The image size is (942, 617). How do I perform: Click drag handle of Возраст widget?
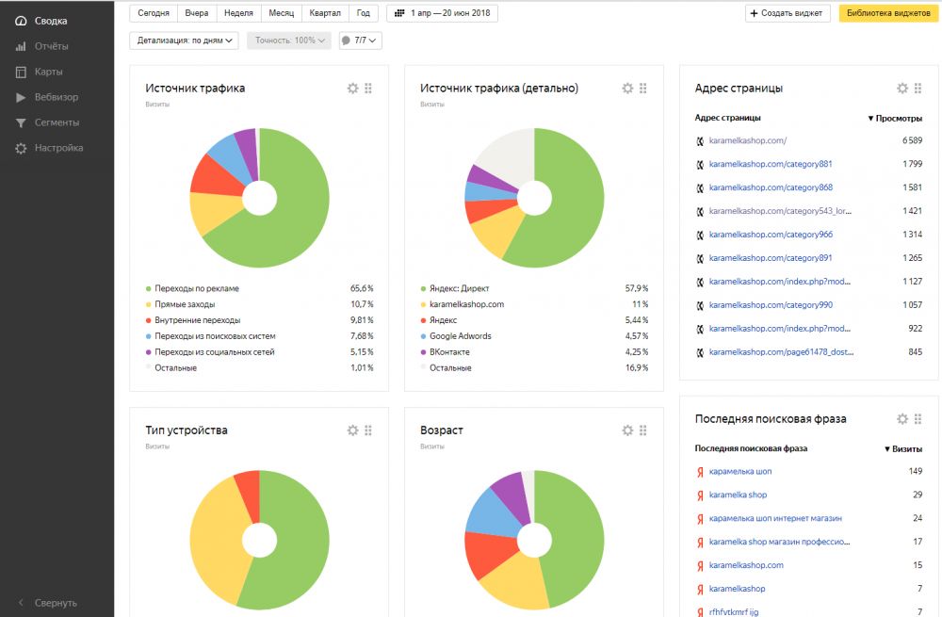click(x=643, y=430)
